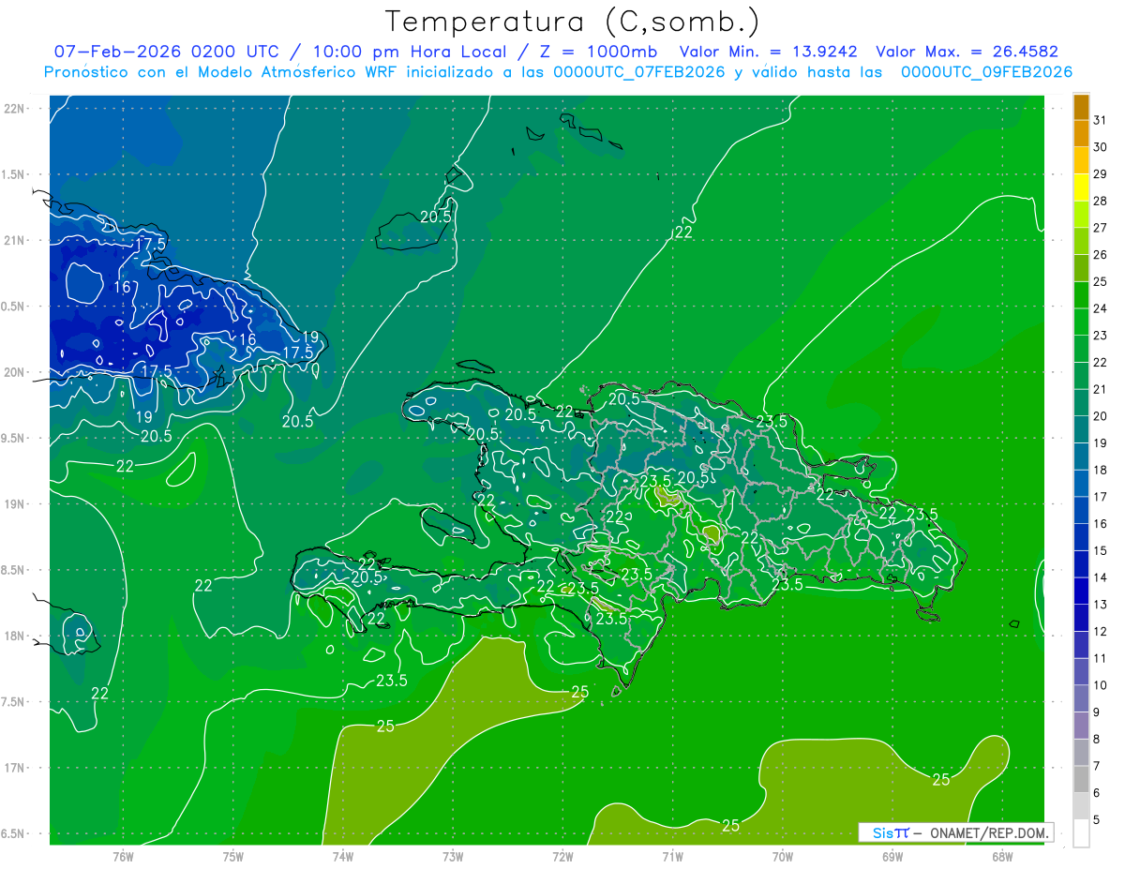Image resolution: width=1125 pixels, height=869 pixels.
Task: Pick the legend swatch between 8 and 9
Action: click(1081, 726)
